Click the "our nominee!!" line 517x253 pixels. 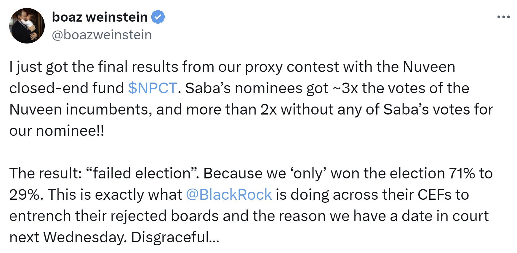click(57, 131)
